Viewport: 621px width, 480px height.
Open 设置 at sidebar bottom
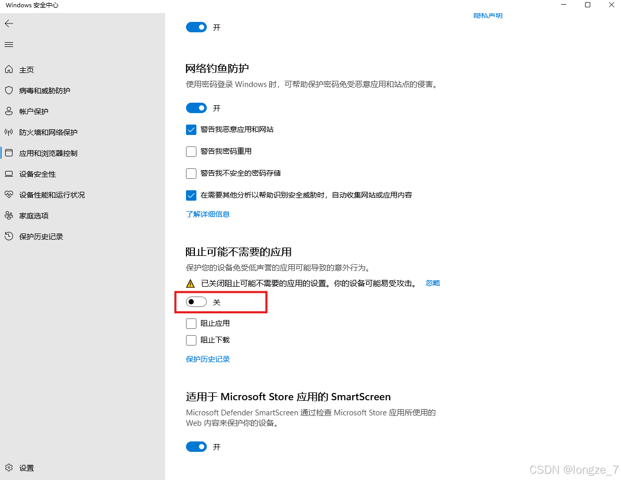tap(27, 468)
